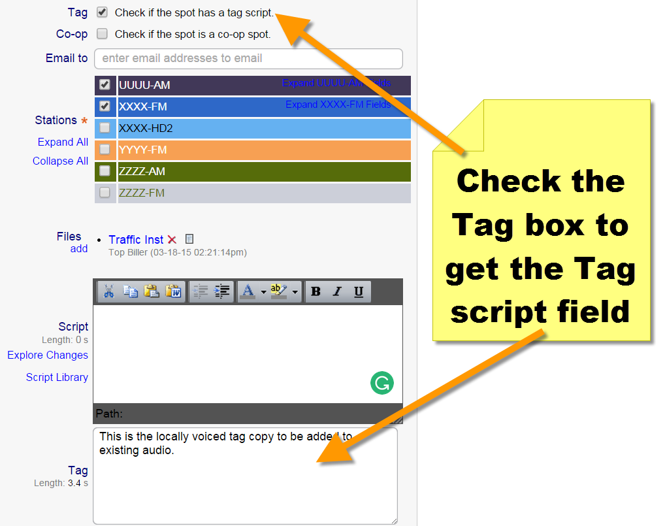Viewport: 665px width, 526px height.
Task: Open the highlight color dropdown arrow
Action: click(x=295, y=292)
